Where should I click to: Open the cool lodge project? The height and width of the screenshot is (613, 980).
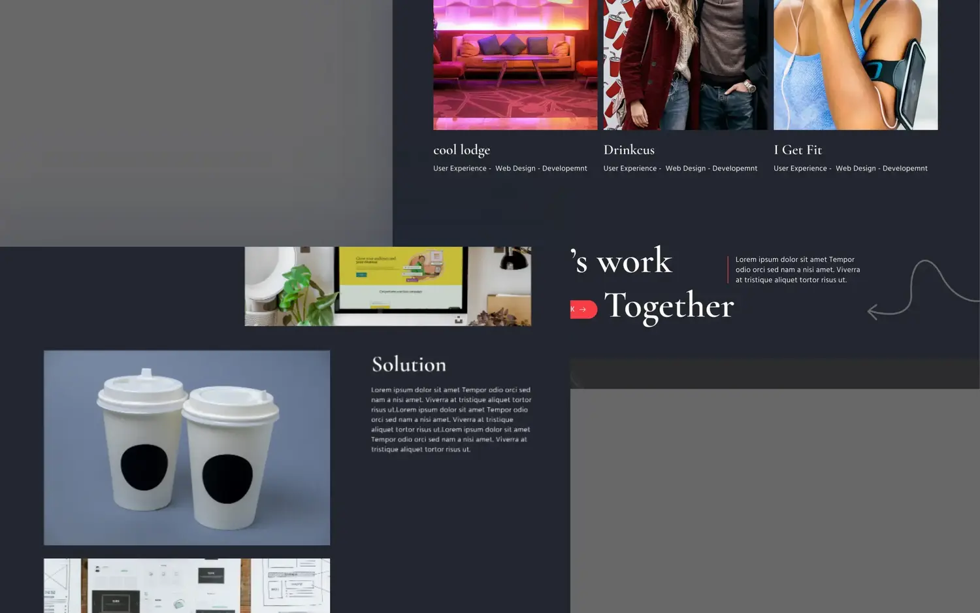tap(461, 150)
